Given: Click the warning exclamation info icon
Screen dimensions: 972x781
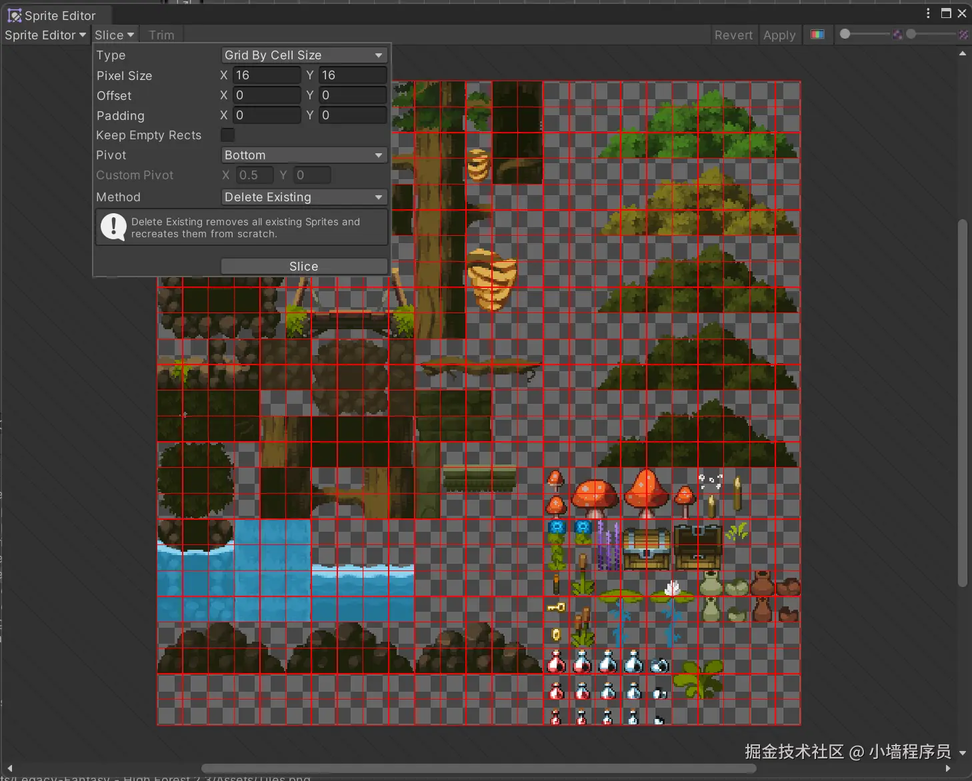Looking at the screenshot, I should tap(113, 227).
